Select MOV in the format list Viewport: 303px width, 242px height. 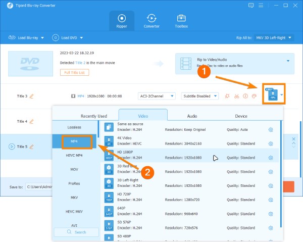point(74,169)
